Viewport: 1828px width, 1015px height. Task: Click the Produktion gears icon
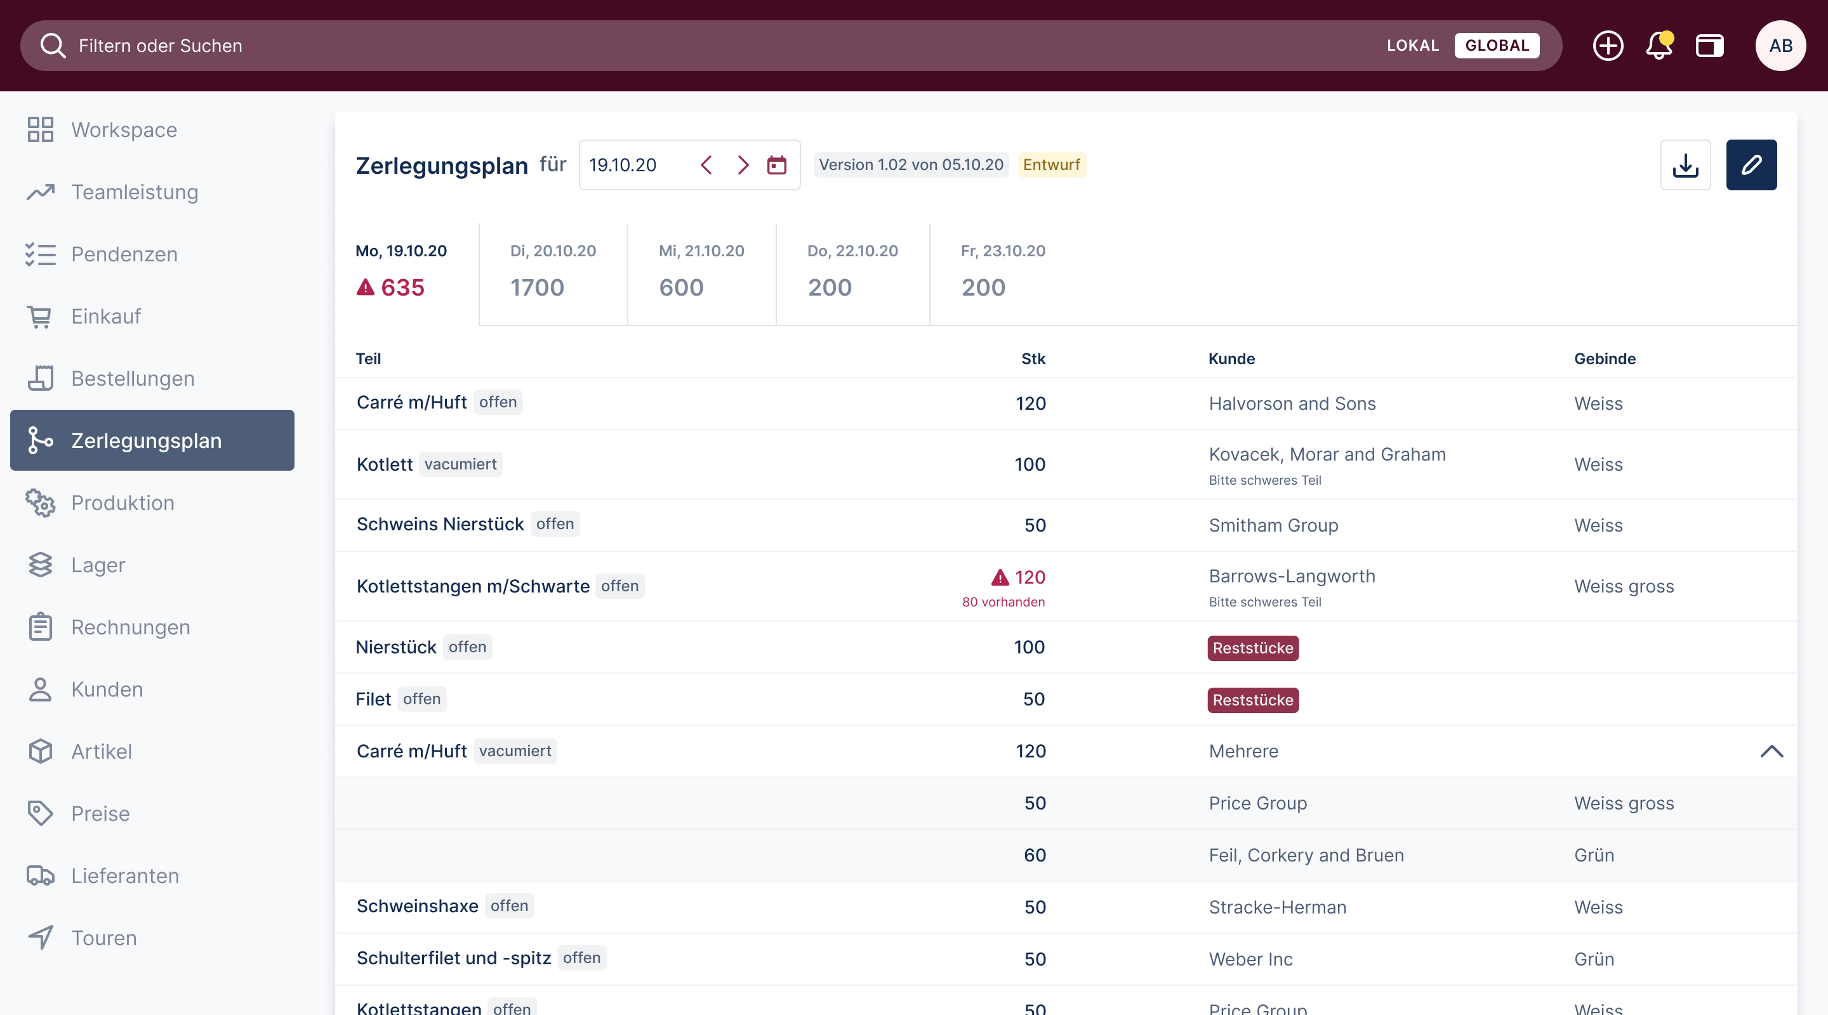(x=41, y=503)
